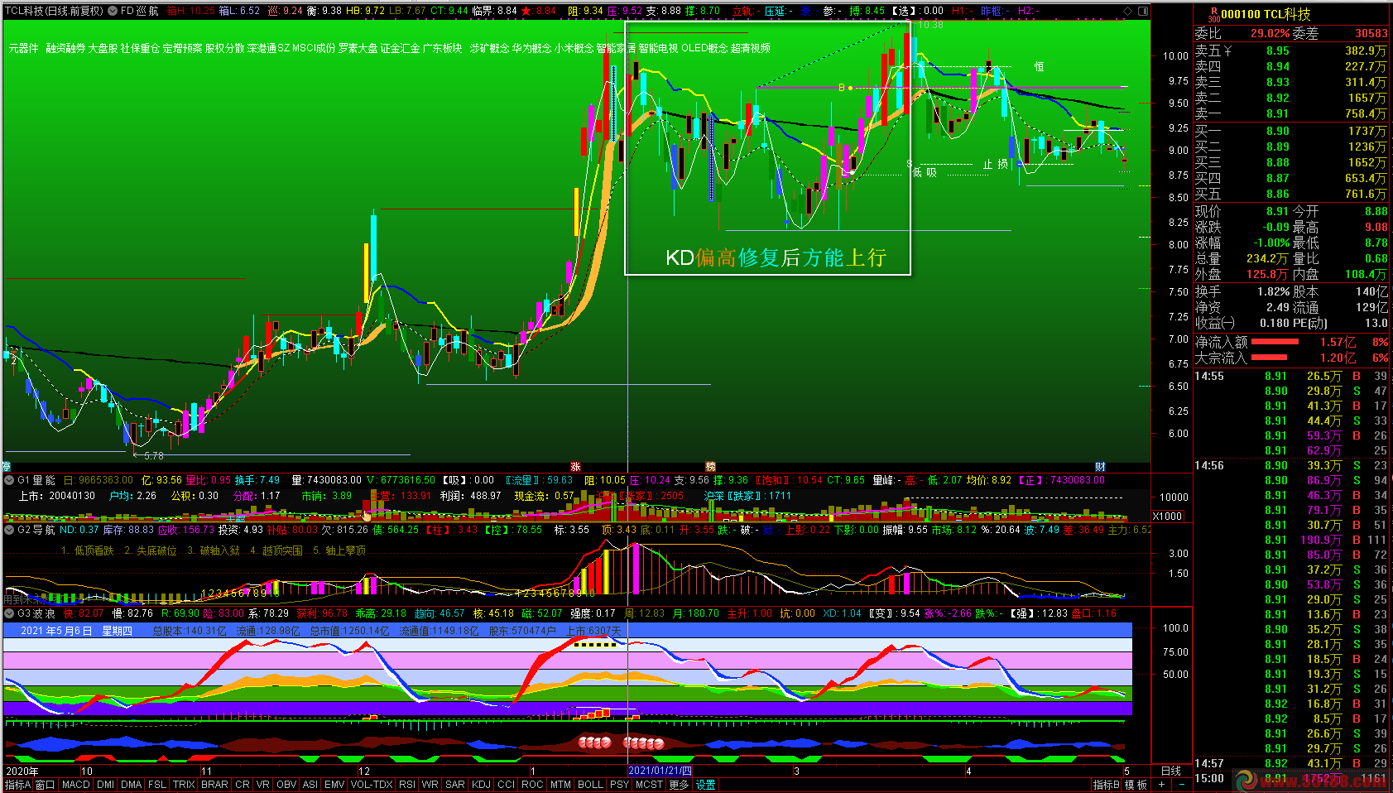
Task: Click the 华为概念 concept tag
Action: click(532, 48)
